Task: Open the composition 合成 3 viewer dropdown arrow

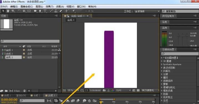Action: 88,16
